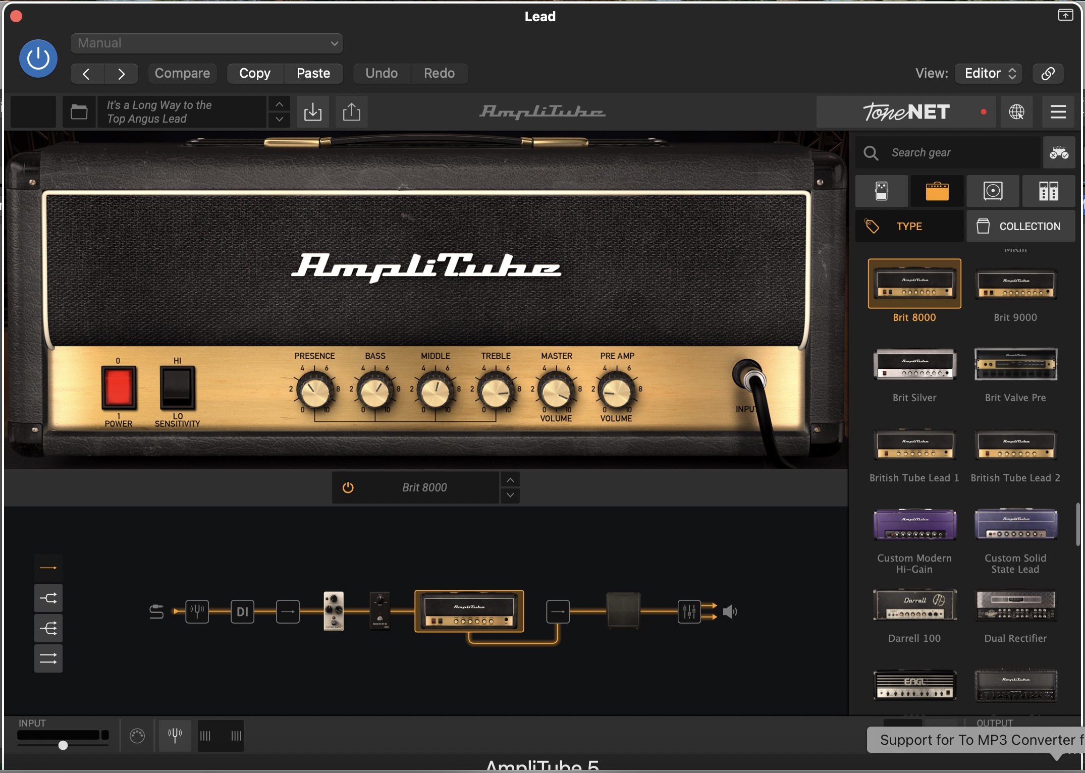
Task: Open the View Editor dropdown
Action: coord(989,74)
